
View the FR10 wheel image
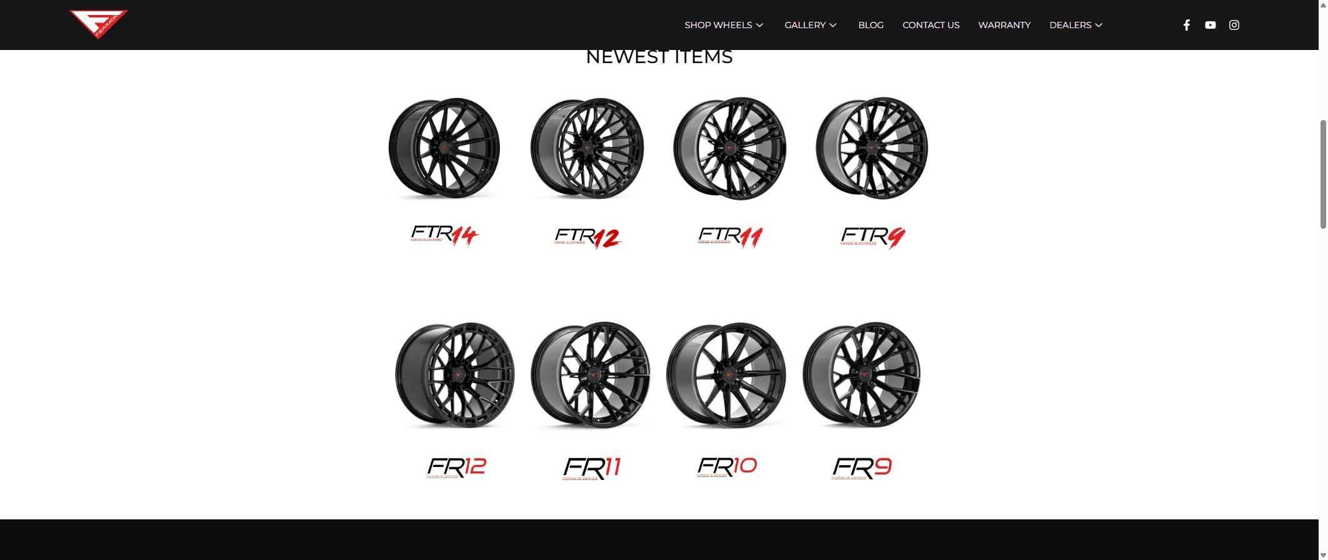[726, 375]
